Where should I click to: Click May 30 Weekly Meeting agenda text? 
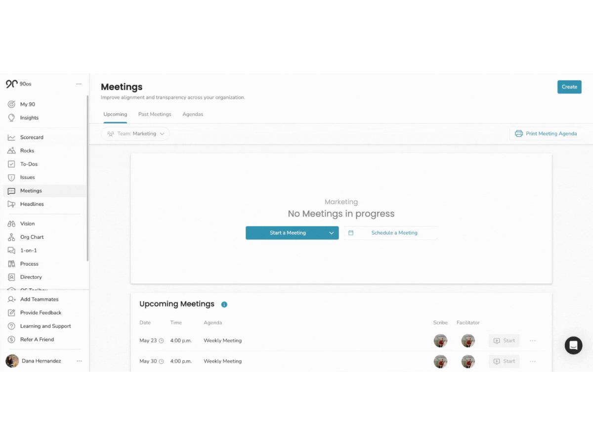click(x=222, y=361)
